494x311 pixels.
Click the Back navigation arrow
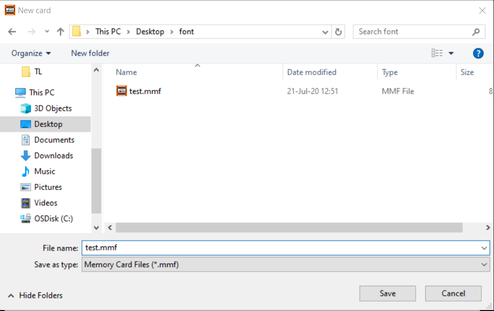click(12, 32)
